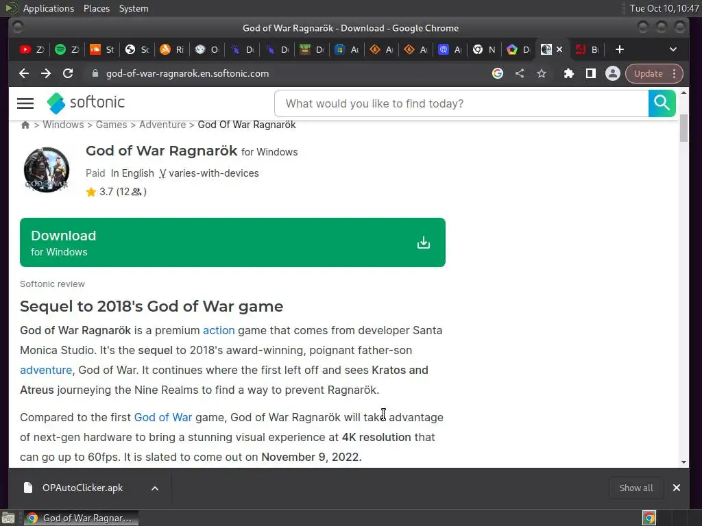Image resolution: width=702 pixels, height=526 pixels.
Task: Switch to the Minecraft-icon tab
Action: tap(311, 49)
